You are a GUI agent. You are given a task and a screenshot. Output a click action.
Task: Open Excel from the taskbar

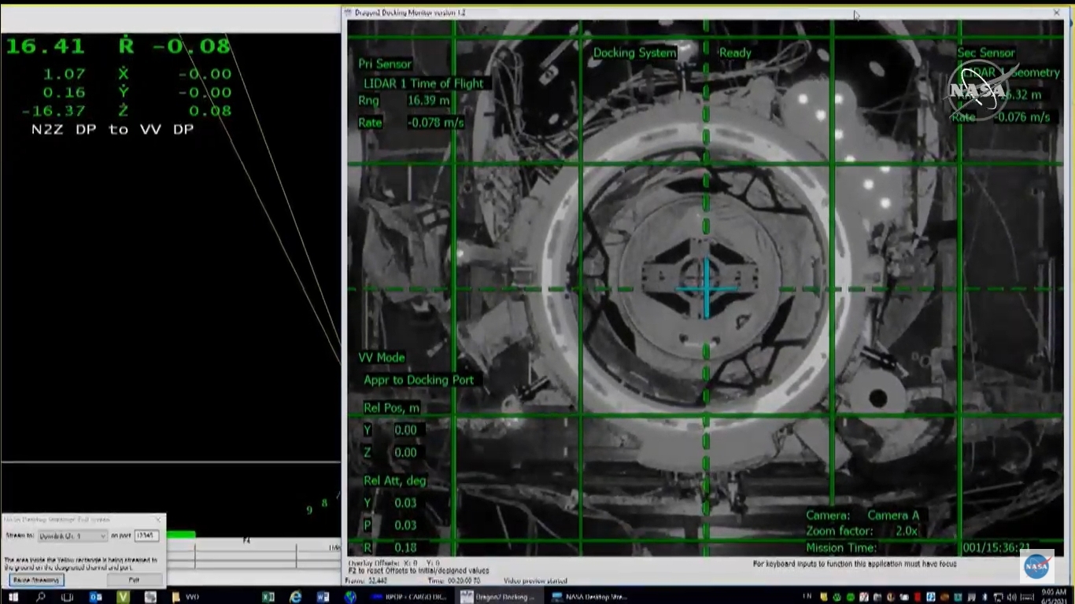tap(268, 597)
